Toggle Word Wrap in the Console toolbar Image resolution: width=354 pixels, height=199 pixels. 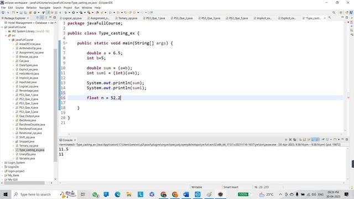click(309, 140)
